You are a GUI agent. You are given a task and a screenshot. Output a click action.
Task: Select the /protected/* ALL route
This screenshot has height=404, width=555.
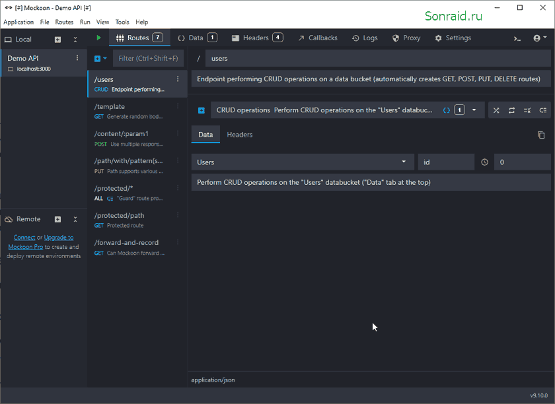coord(137,193)
